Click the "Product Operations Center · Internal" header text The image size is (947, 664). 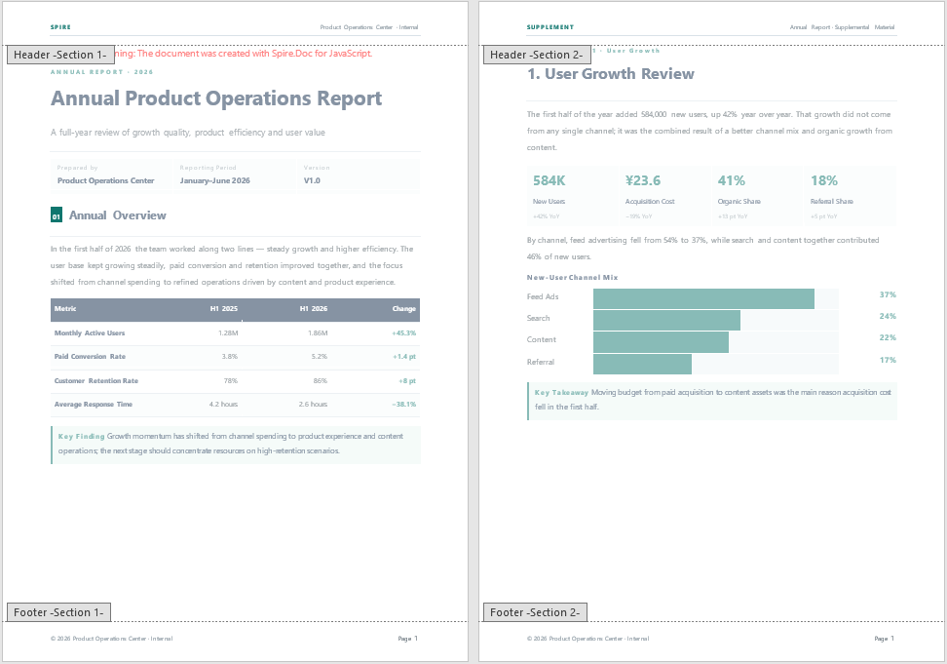click(x=369, y=27)
